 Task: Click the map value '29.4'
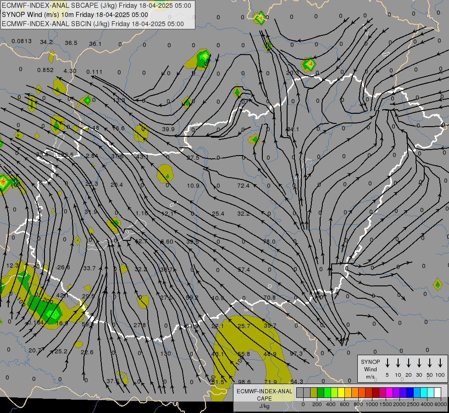[117, 184]
